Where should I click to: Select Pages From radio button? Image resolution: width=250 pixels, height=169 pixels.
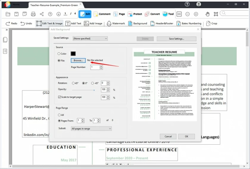59,121
